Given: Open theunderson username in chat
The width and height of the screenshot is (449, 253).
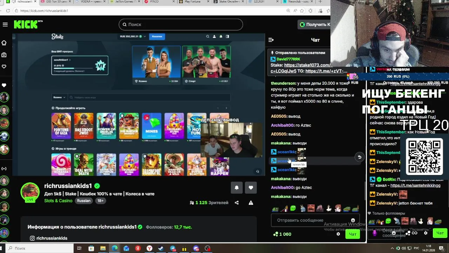Looking at the screenshot, I should 283,84.
